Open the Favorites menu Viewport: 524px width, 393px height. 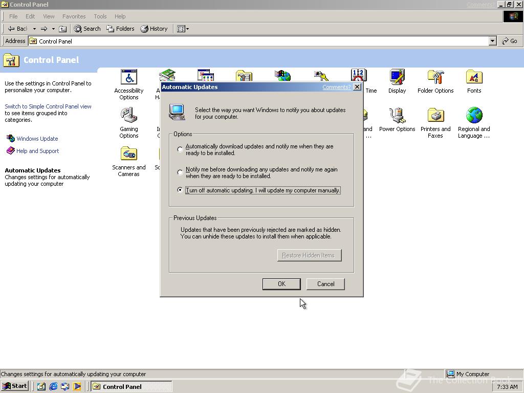(x=74, y=16)
